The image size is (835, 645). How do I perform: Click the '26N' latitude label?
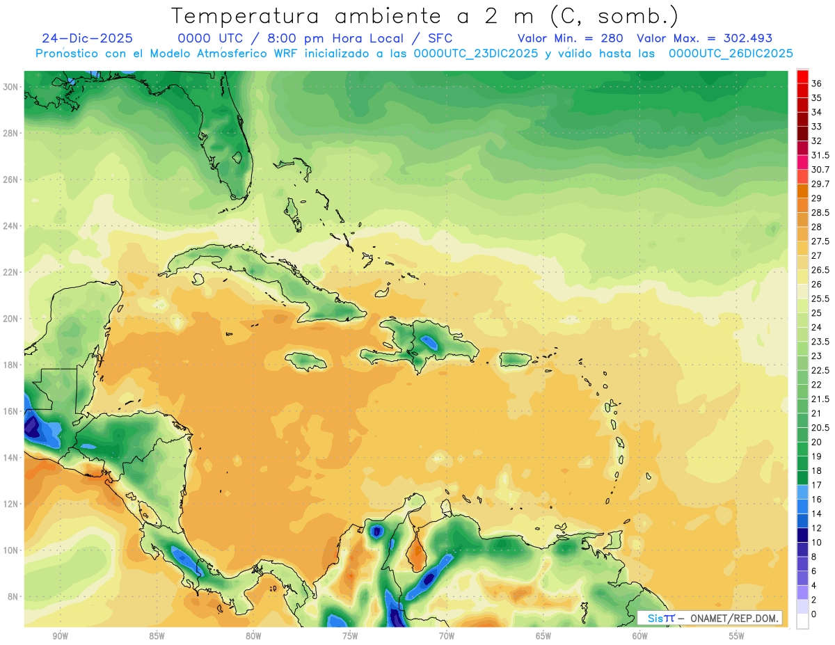[x=11, y=180]
